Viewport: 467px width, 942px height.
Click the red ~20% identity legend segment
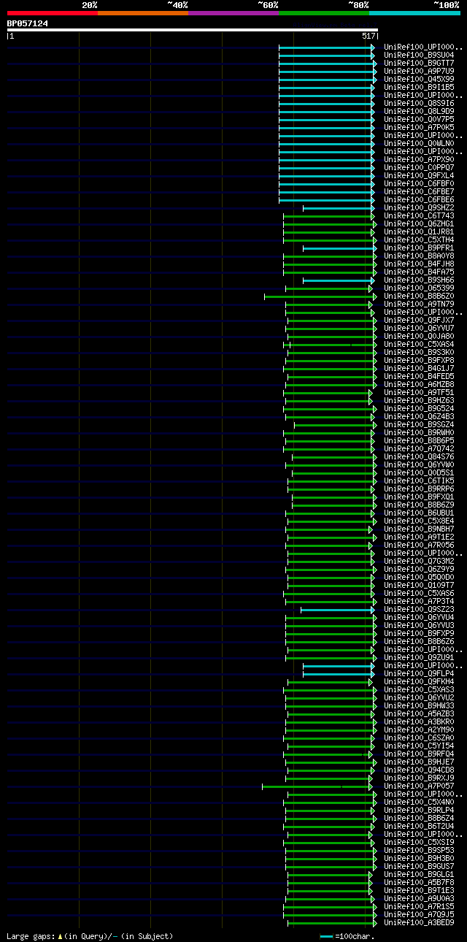click(53, 13)
